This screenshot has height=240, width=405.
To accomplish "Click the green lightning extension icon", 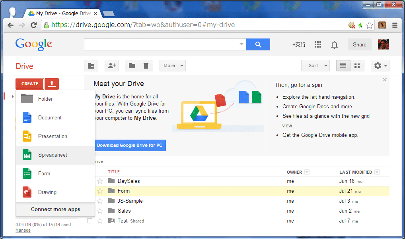I will 360,25.
